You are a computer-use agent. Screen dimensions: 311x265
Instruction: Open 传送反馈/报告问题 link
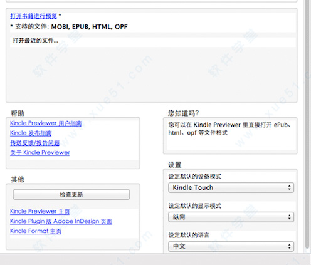pos(34,143)
